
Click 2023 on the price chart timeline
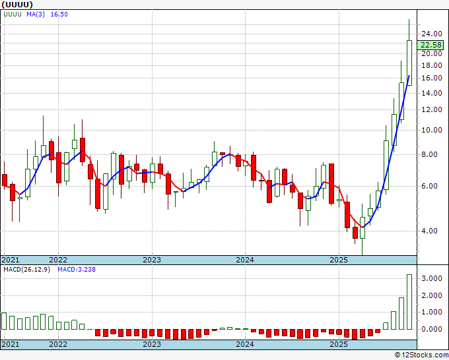[x=152, y=260]
